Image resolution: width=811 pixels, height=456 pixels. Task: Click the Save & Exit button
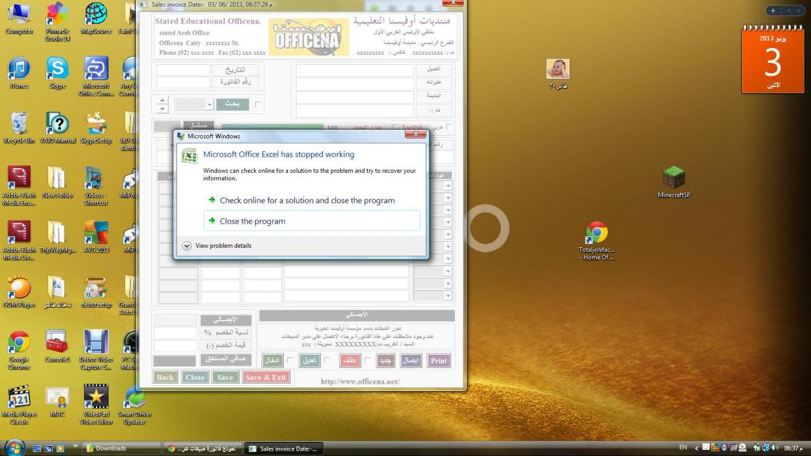point(266,378)
